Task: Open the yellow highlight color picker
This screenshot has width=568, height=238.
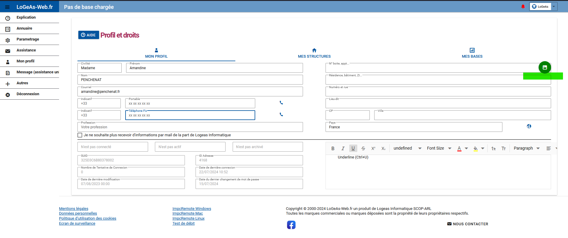Action: tap(476, 148)
